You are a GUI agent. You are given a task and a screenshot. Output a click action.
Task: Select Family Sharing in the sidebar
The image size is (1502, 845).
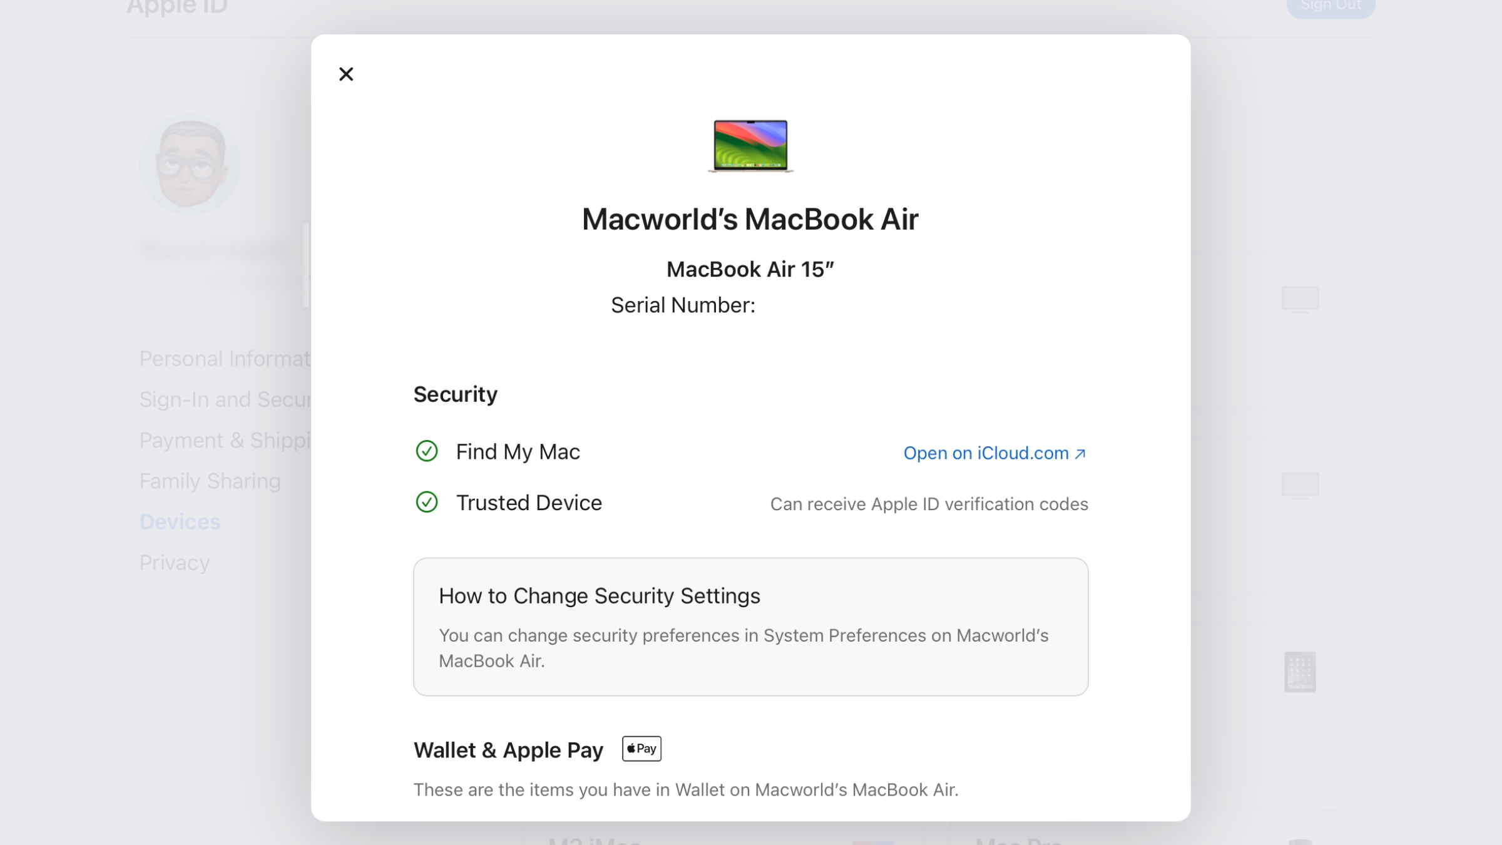[x=210, y=481]
